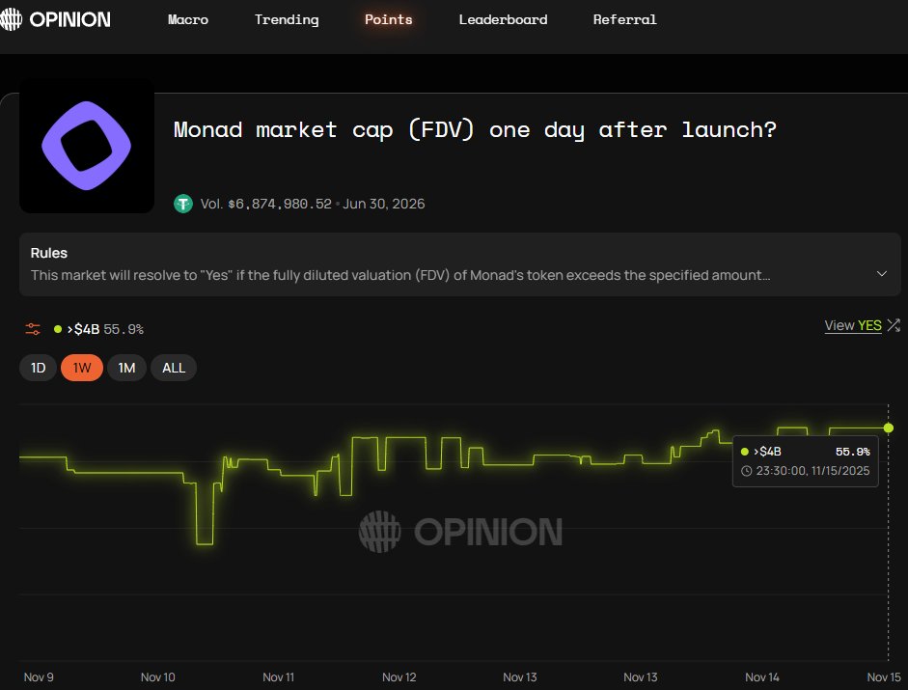Click the highlighted 1W time range button
The image size is (908, 690).
81,368
